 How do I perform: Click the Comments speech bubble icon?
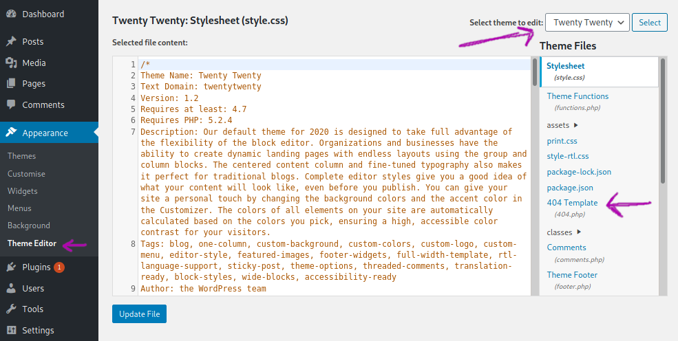click(11, 104)
